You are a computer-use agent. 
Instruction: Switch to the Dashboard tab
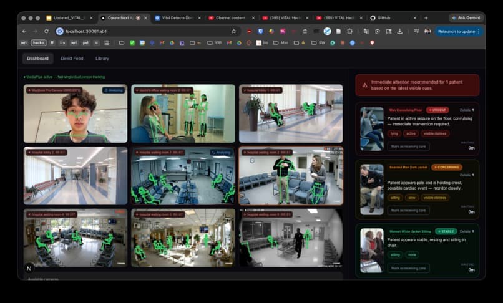point(38,59)
